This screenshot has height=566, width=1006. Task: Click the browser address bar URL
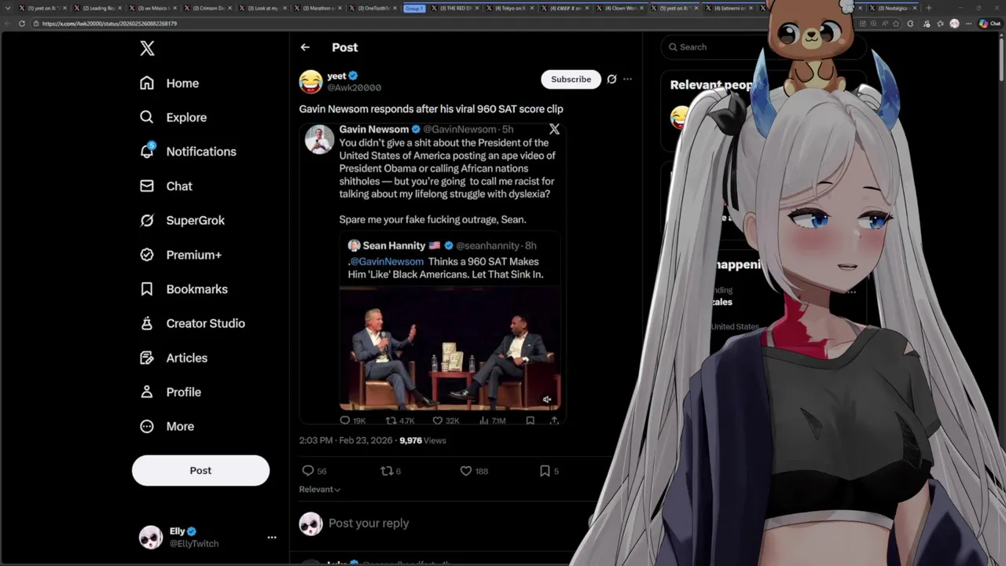pos(109,24)
